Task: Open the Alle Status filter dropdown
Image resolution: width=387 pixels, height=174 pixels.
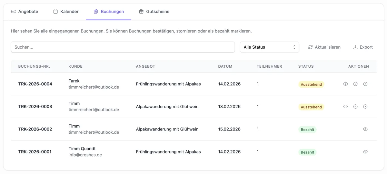Action: tap(270, 47)
